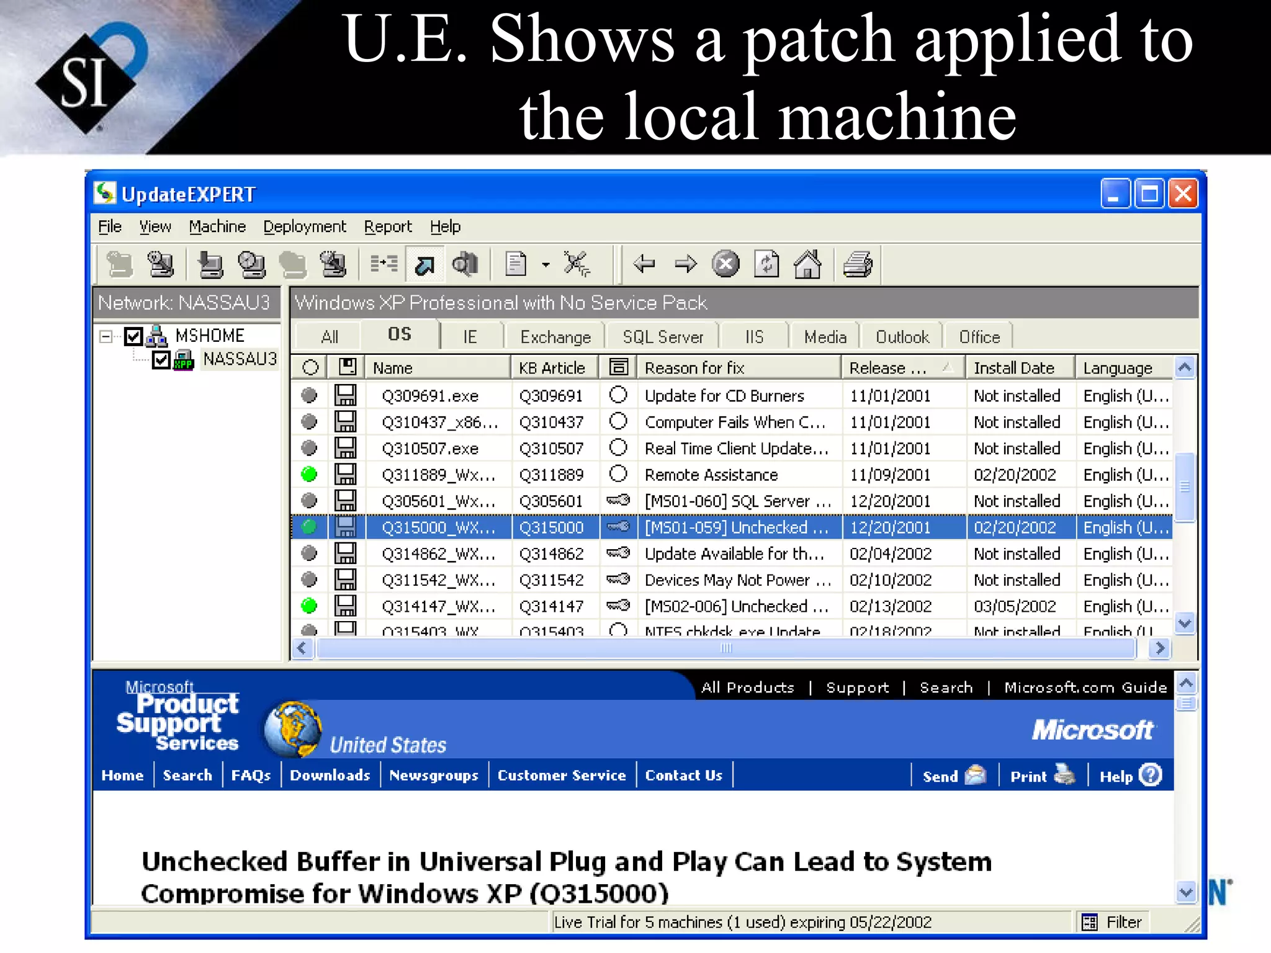Screen dimensions: 1271x953
Task: Click the floppy disk icon for Q309691.exe
Action: click(x=346, y=395)
